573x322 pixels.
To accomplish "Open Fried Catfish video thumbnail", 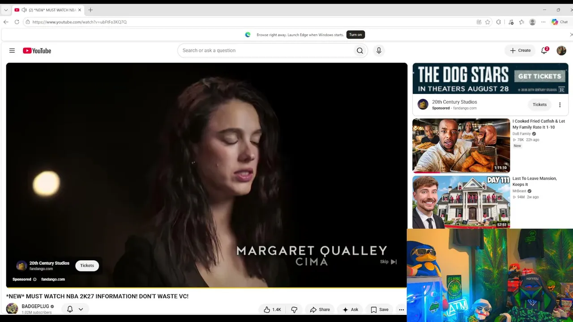I will click(461, 146).
